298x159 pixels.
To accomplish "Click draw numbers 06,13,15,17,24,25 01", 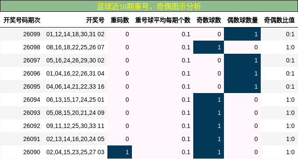I will coord(75,100).
